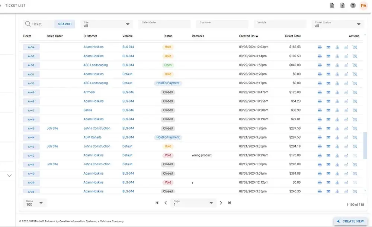Click the duplicate icon on ticket A-51

tap(346, 74)
